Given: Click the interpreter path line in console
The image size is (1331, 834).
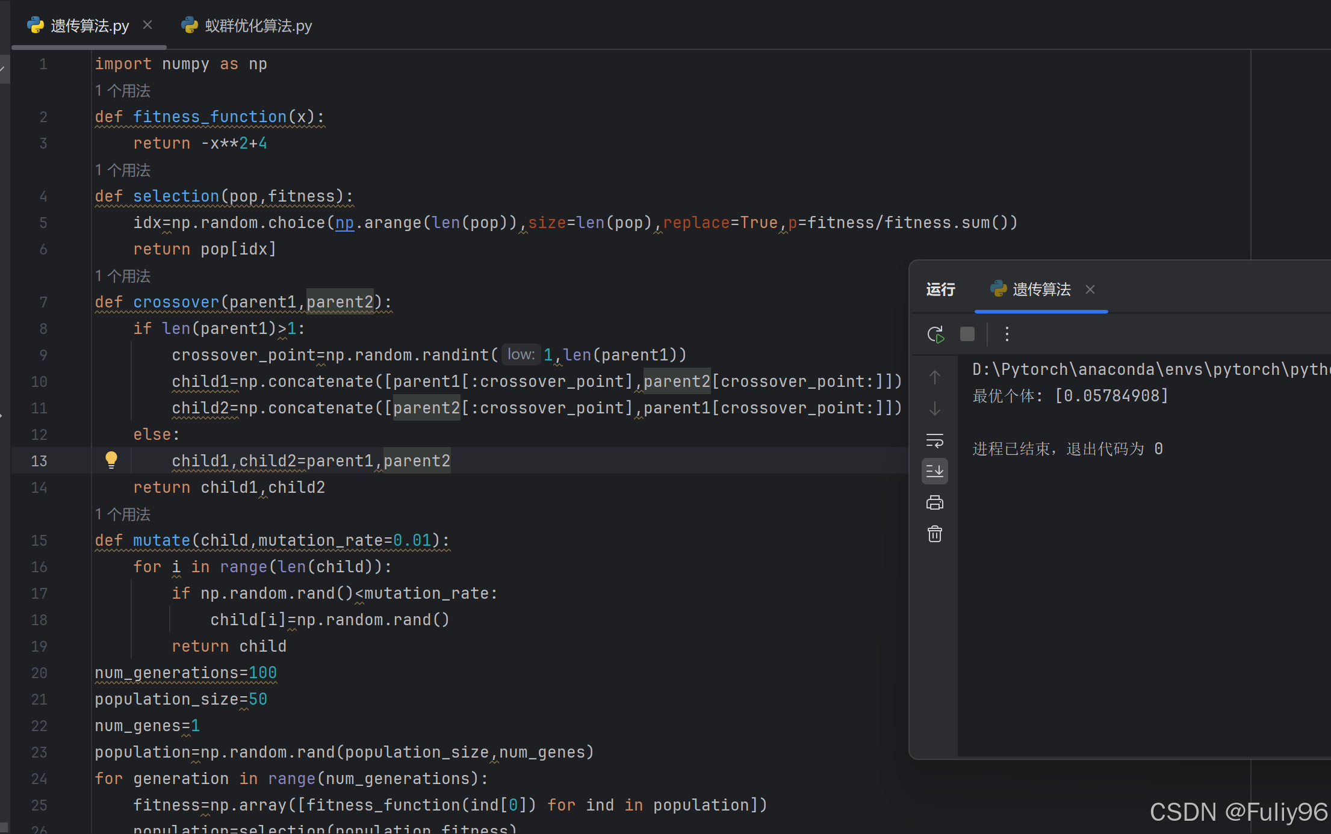Looking at the screenshot, I should (x=1151, y=369).
